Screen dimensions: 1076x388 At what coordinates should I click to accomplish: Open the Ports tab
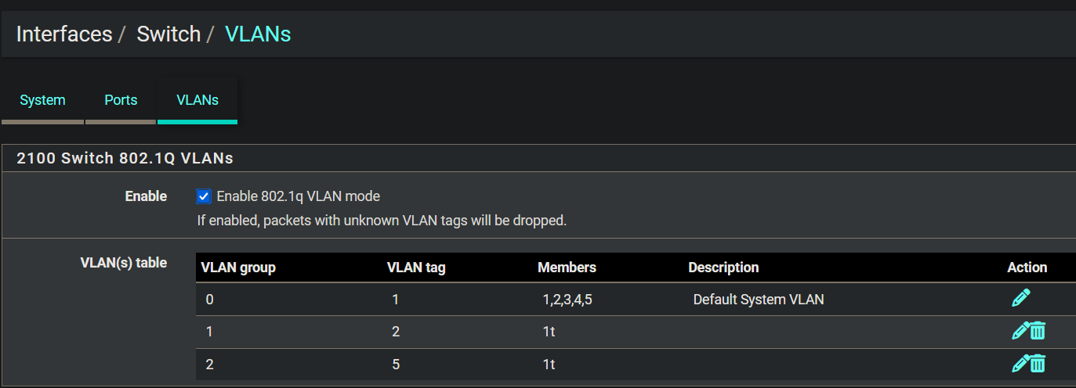click(121, 100)
